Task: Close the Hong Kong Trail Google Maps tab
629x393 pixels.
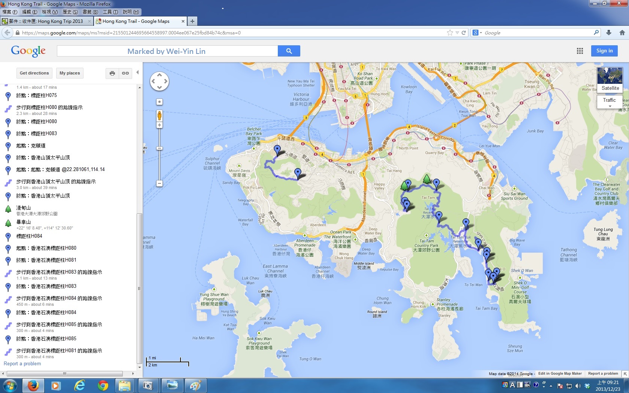Action: [x=183, y=21]
